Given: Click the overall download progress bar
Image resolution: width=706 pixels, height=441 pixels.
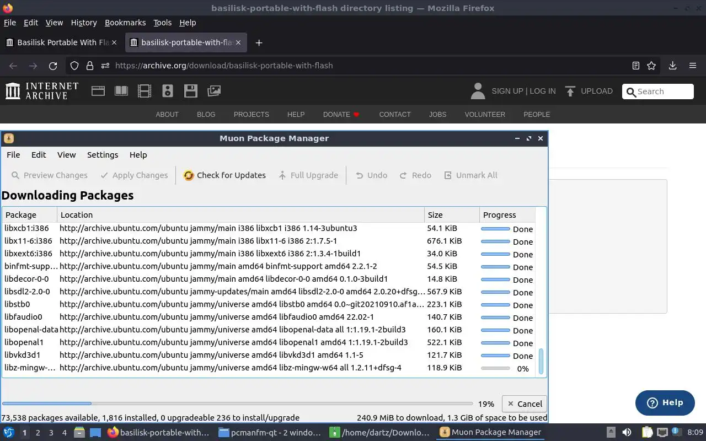Looking at the screenshot, I should [237, 404].
